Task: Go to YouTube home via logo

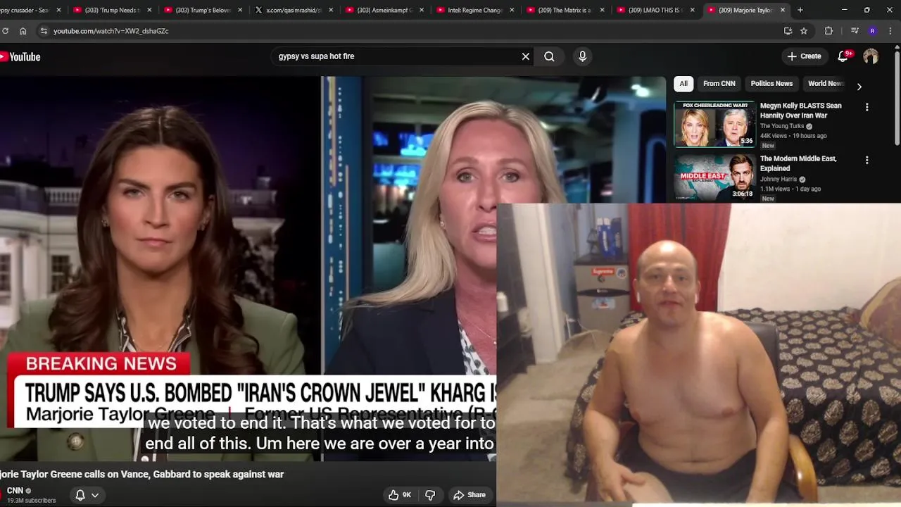Action: 20,57
